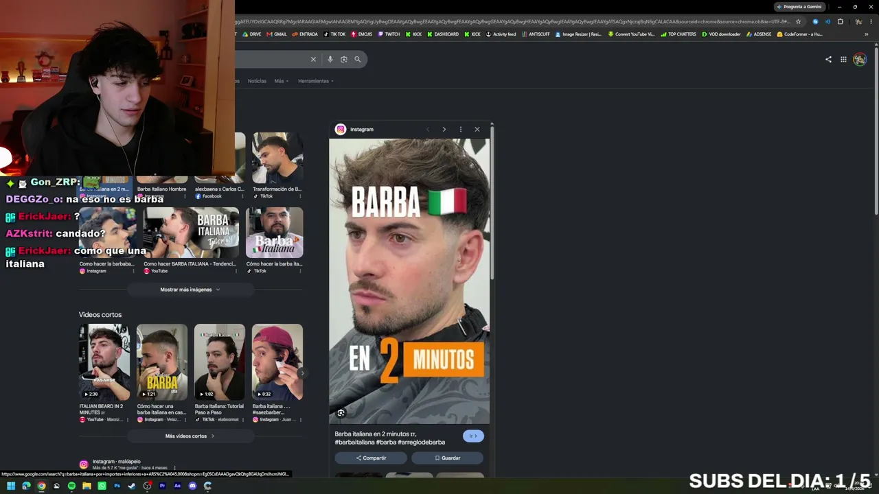Start a voice search with the microphone
The image size is (879, 494).
tap(330, 59)
